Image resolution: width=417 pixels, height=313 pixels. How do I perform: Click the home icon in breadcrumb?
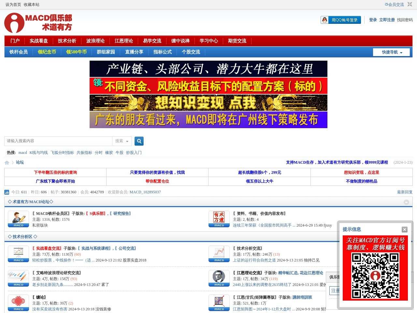pos(7,162)
